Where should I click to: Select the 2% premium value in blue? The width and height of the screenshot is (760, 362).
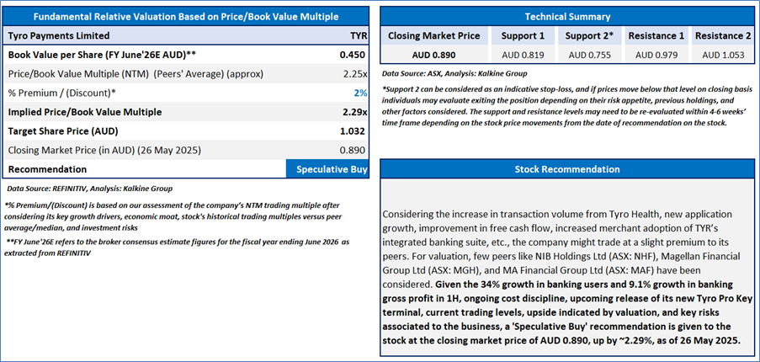pos(360,93)
